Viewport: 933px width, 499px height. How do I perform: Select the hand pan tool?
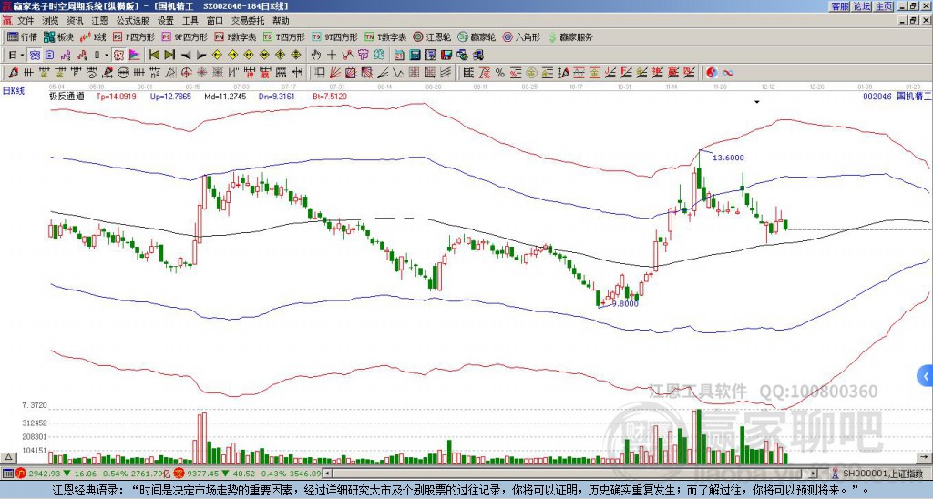[315, 56]
